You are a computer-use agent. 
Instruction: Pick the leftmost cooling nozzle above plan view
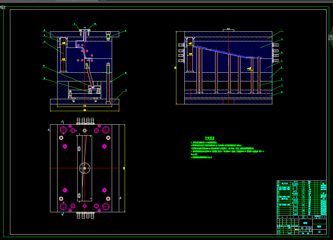coord(78,121)
